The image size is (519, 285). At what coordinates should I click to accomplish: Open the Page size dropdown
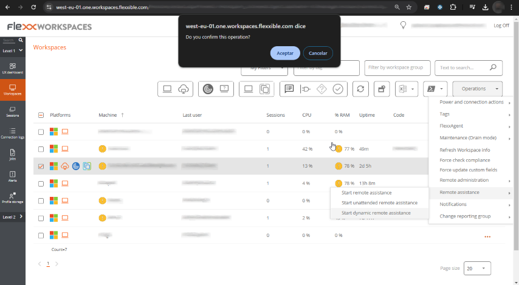point(477,268)
